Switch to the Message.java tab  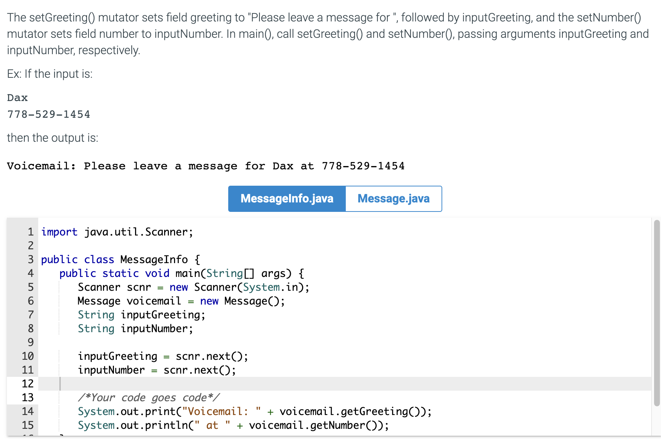point(393,199)
